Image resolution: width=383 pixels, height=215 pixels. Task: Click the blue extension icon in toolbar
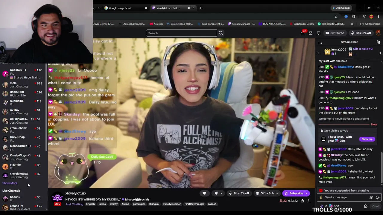(346, 16)
